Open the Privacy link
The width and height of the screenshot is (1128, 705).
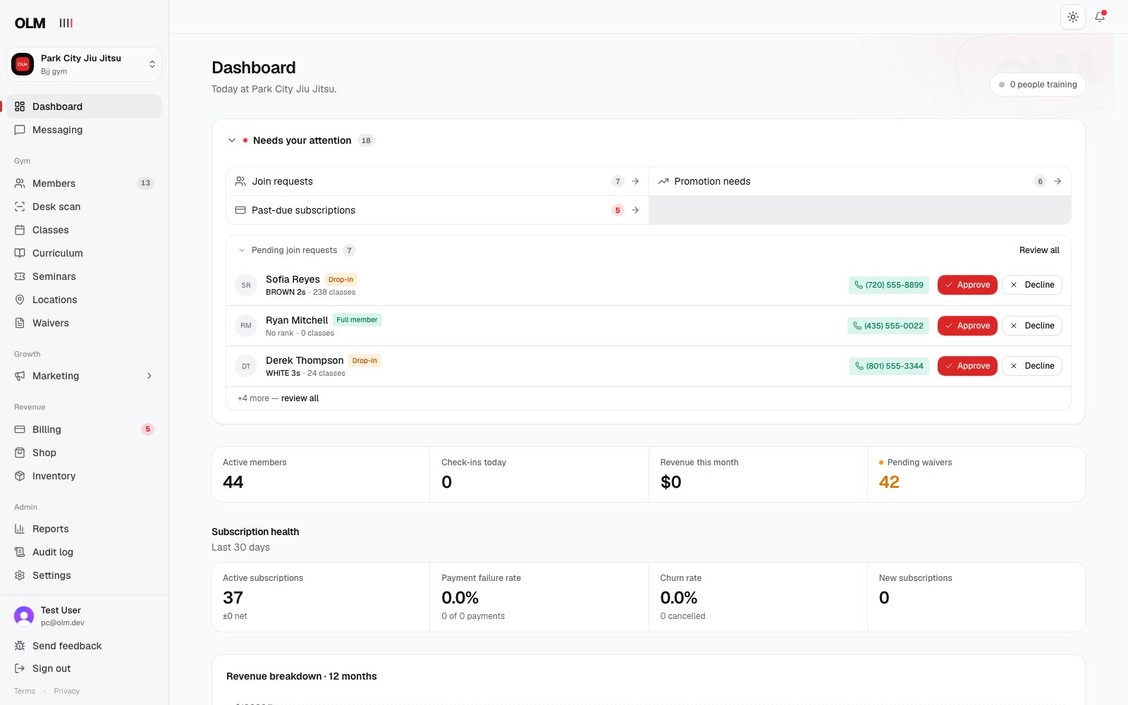pos(67,691)
